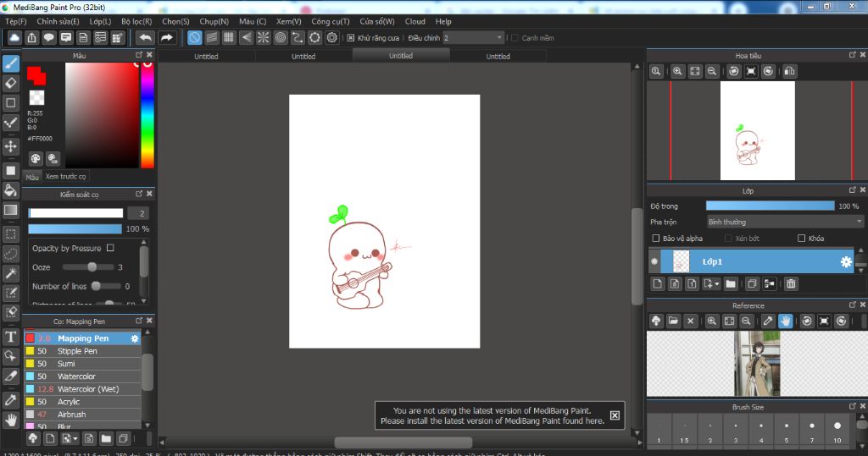The image size is (868, 456).
Task: Select the Text tool
Action: coord(11,337)
